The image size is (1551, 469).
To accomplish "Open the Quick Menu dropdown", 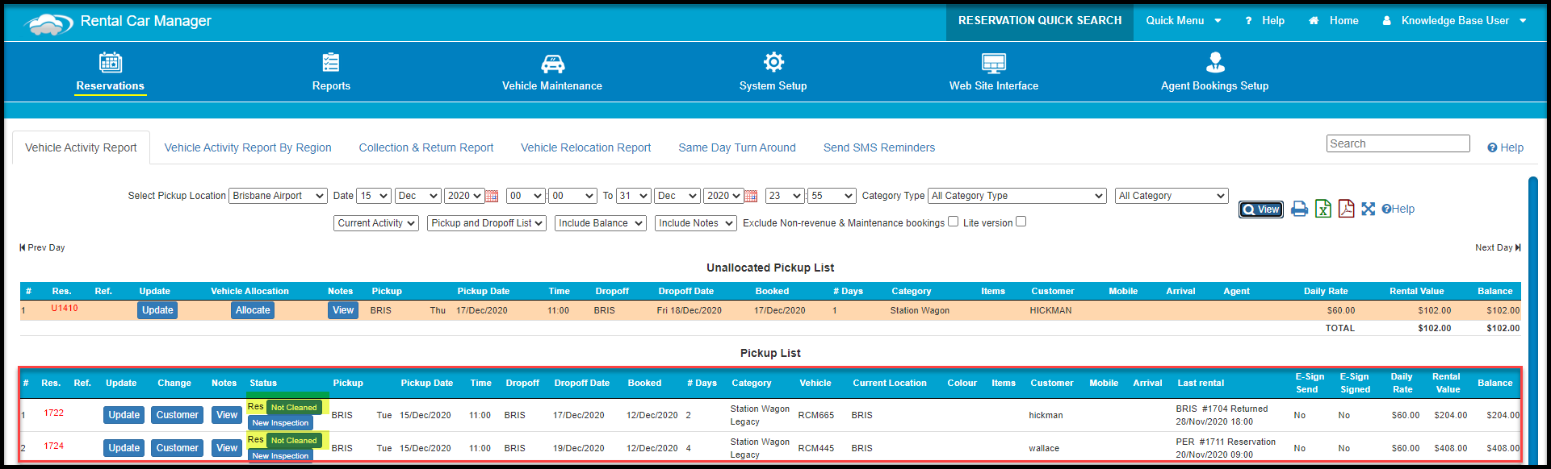I will [1184, 20].
